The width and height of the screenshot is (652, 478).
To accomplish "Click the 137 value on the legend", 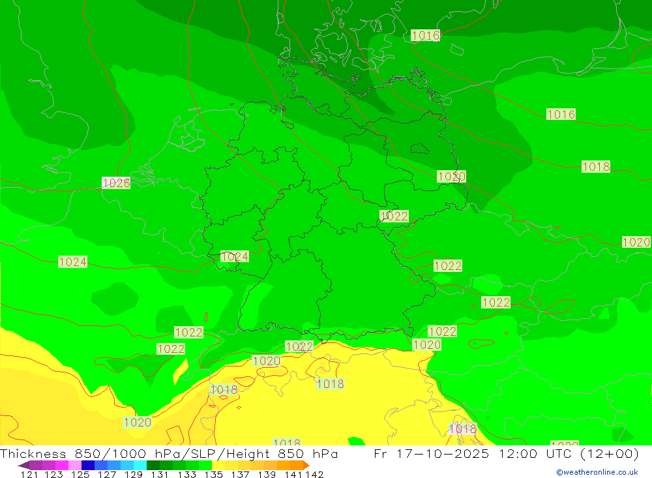I will coord(240,474).
